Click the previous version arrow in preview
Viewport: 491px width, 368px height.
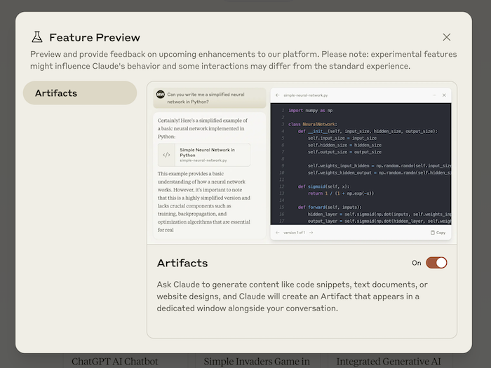click(x=277, y=232)
